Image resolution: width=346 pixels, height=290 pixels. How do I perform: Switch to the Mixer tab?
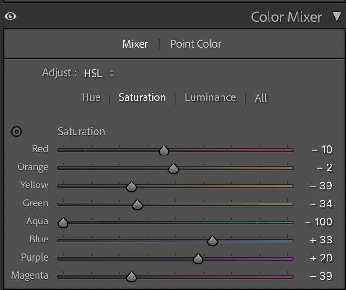point(135,44)
